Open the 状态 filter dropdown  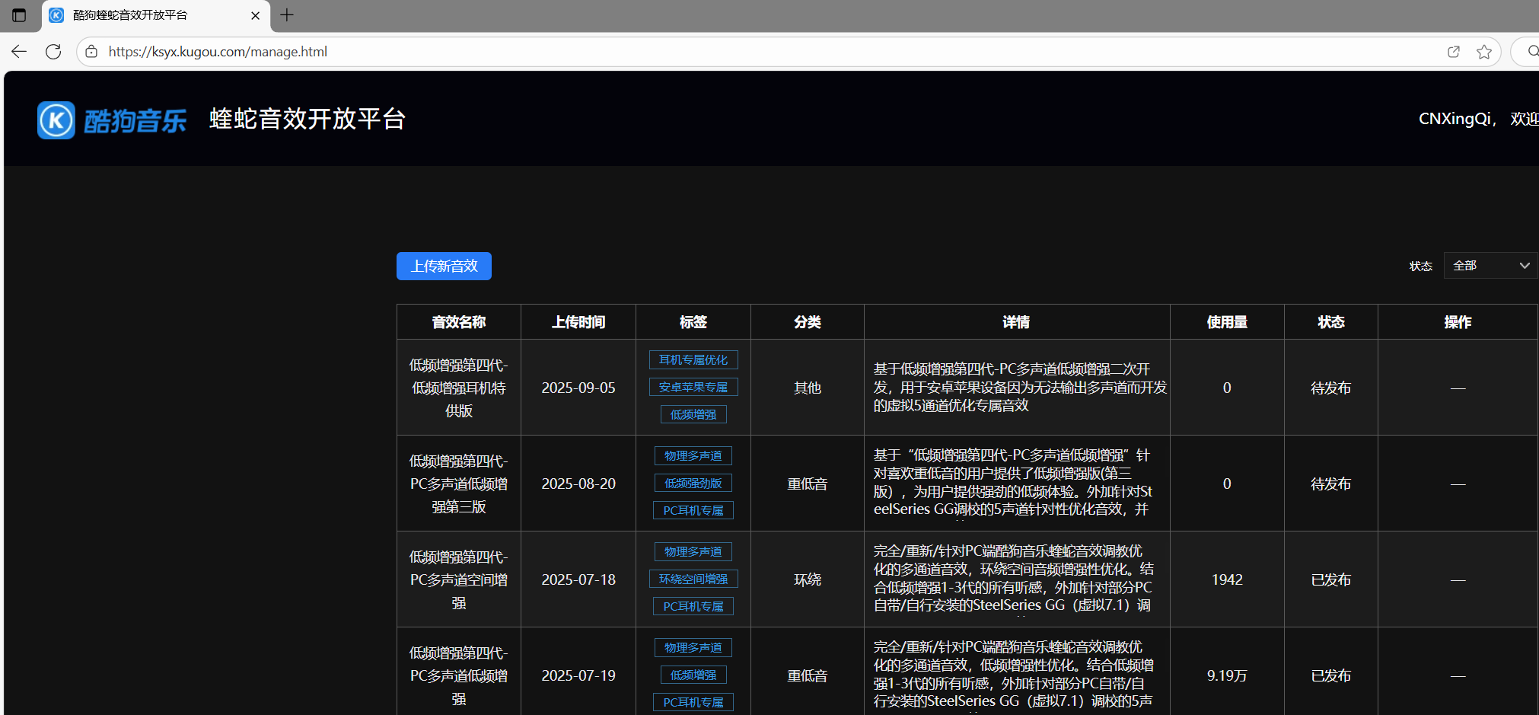[1490, 266]
